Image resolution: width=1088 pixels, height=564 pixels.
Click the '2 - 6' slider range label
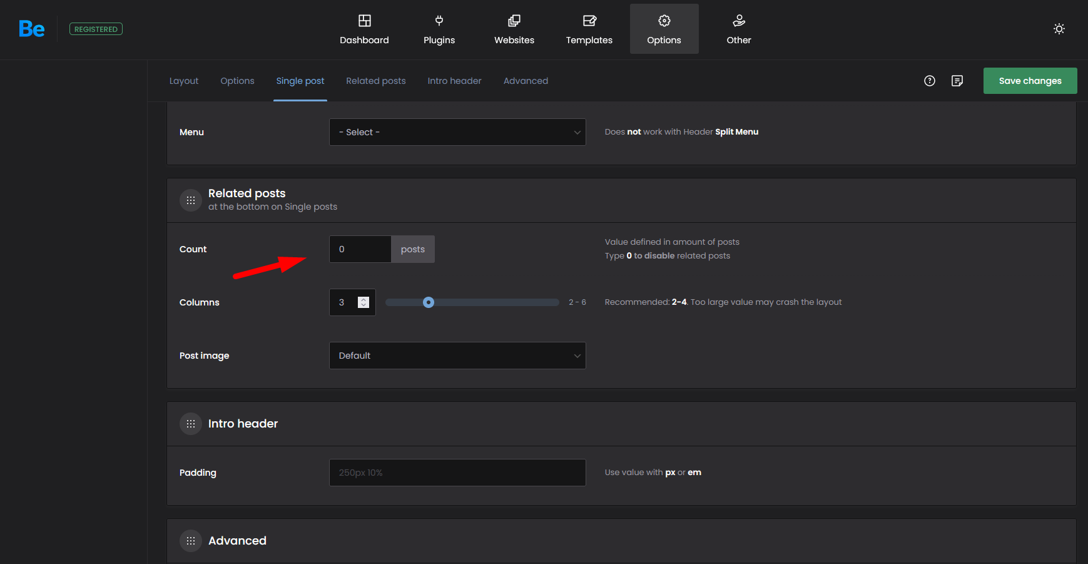point(577,302)
